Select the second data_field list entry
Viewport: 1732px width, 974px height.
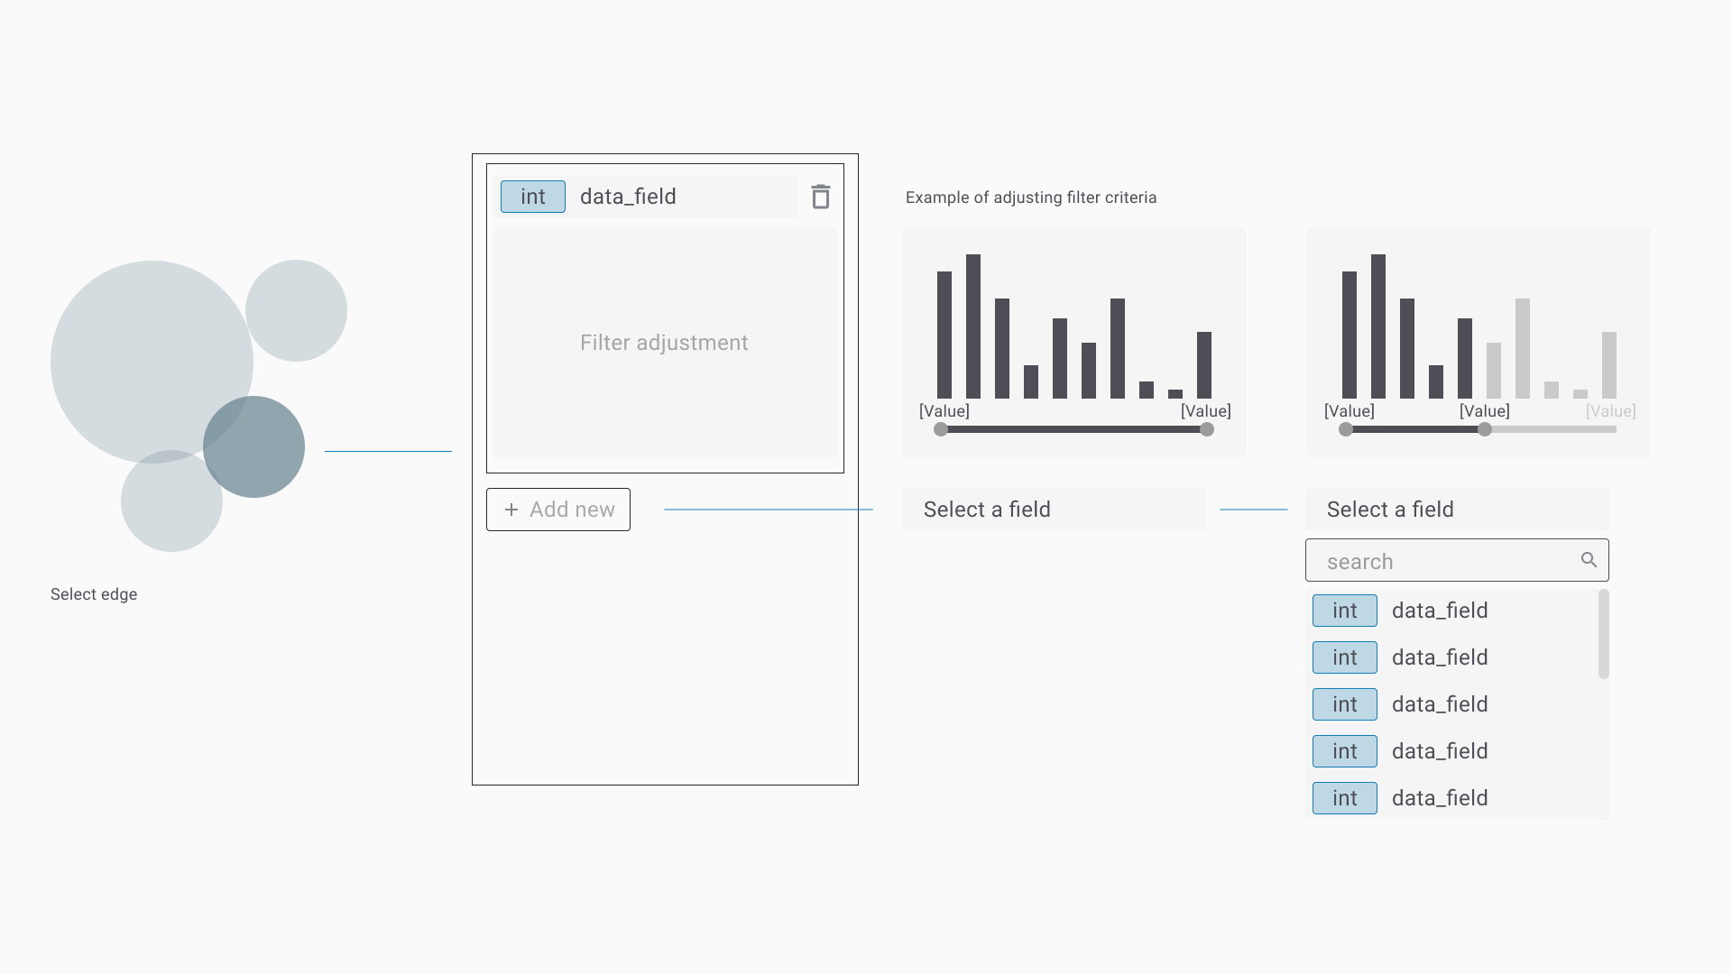[1452, 657]
